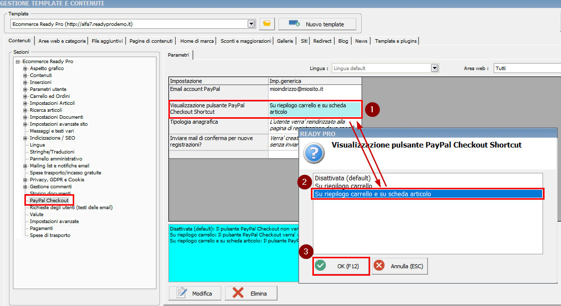Screen dimensions: 561x306
Task: Click the green checkmark icon on the OK button
Action: (320, 265)
